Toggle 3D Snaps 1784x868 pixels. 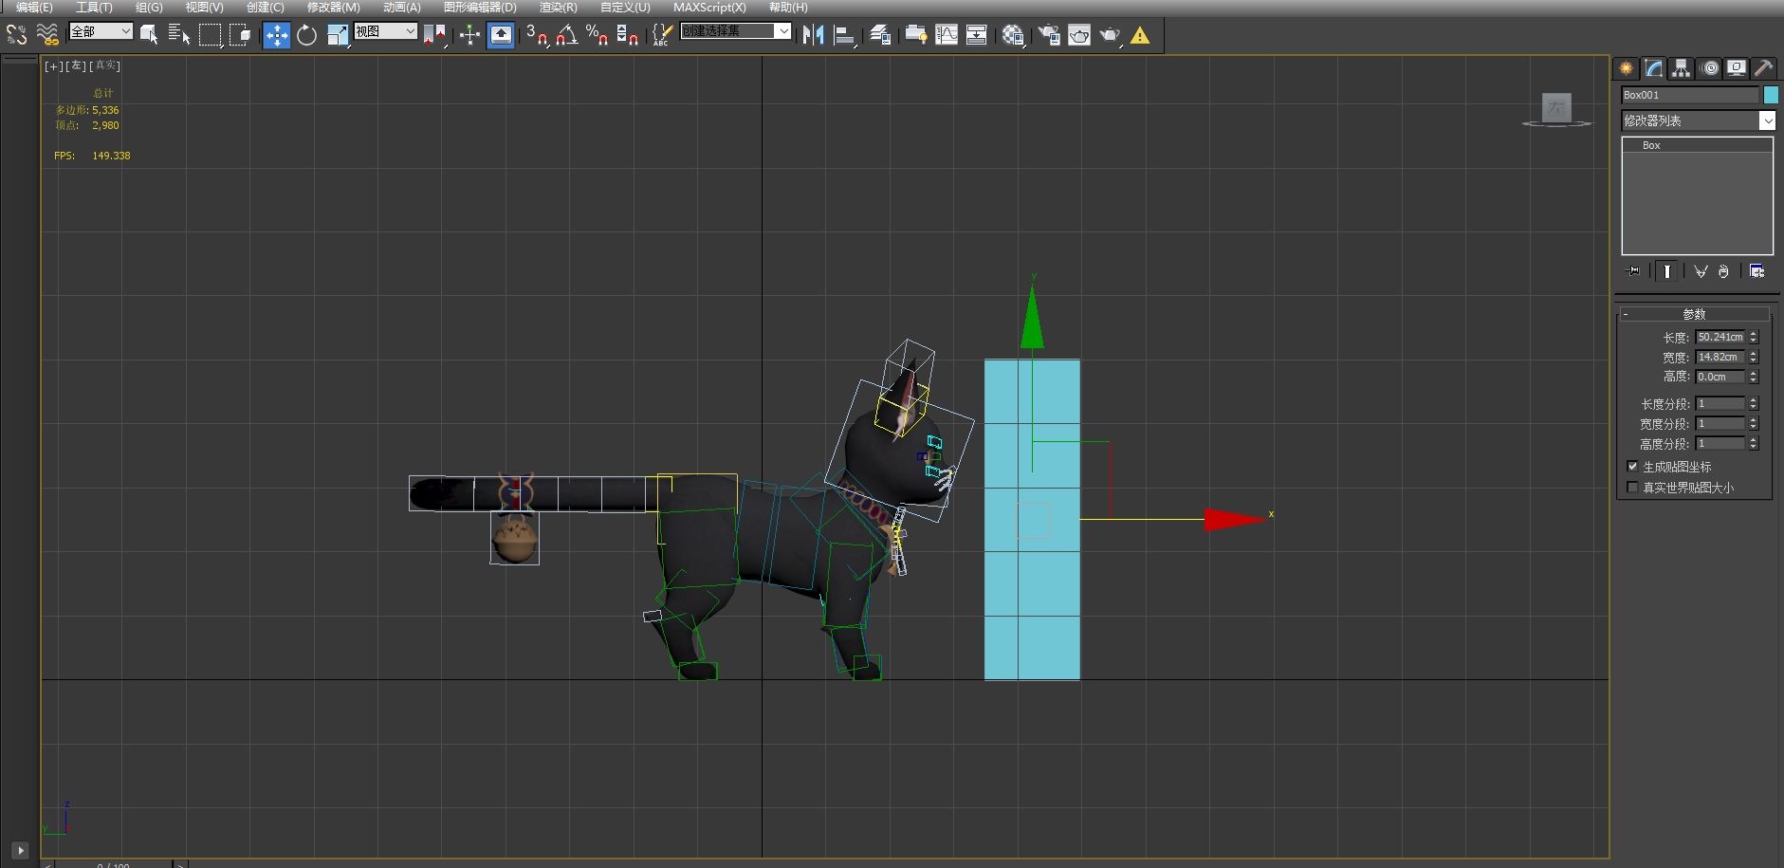pyautogui.click(x=537, y=35)
